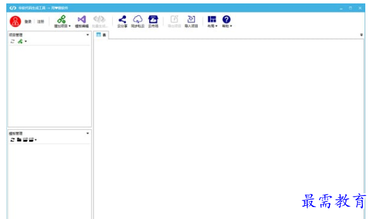Select the 表 tab
Image resolution: width=371 pixels, height=219 pixels.
coord(101,35)
